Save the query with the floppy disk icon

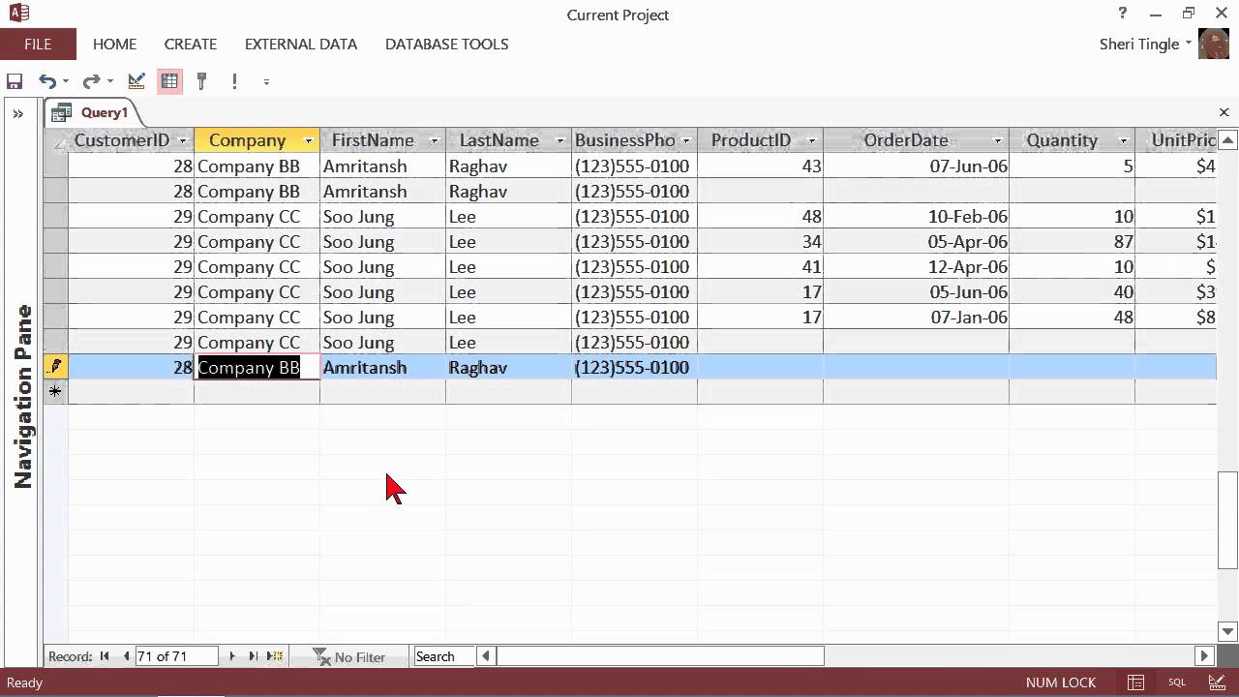point(15,81)
